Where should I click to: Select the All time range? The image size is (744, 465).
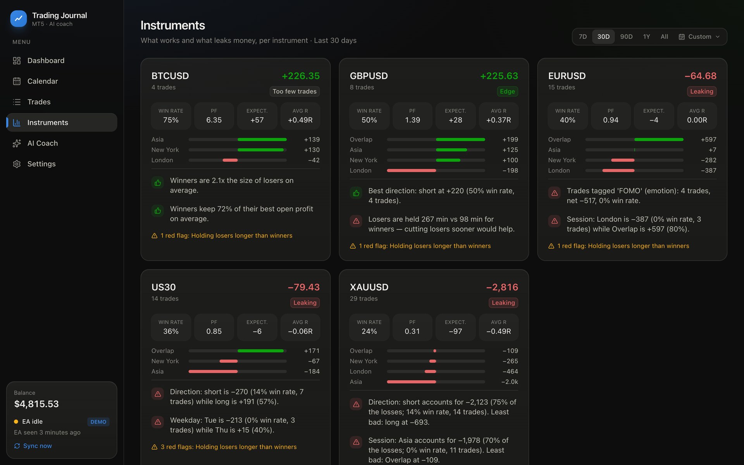664,37
